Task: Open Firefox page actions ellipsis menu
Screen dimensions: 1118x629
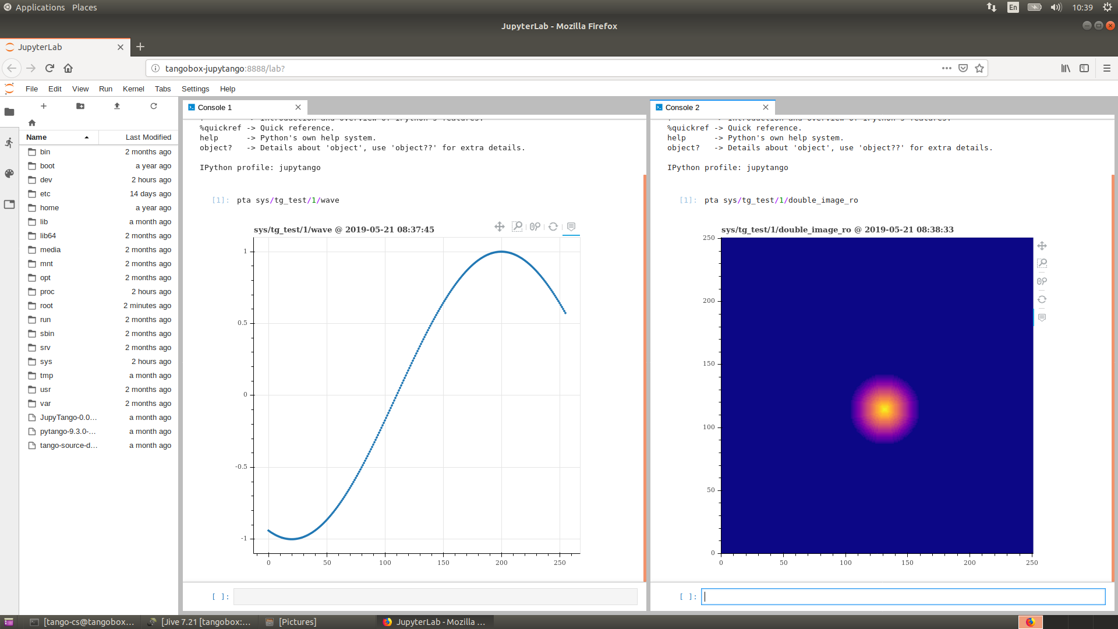Action: 947,68
